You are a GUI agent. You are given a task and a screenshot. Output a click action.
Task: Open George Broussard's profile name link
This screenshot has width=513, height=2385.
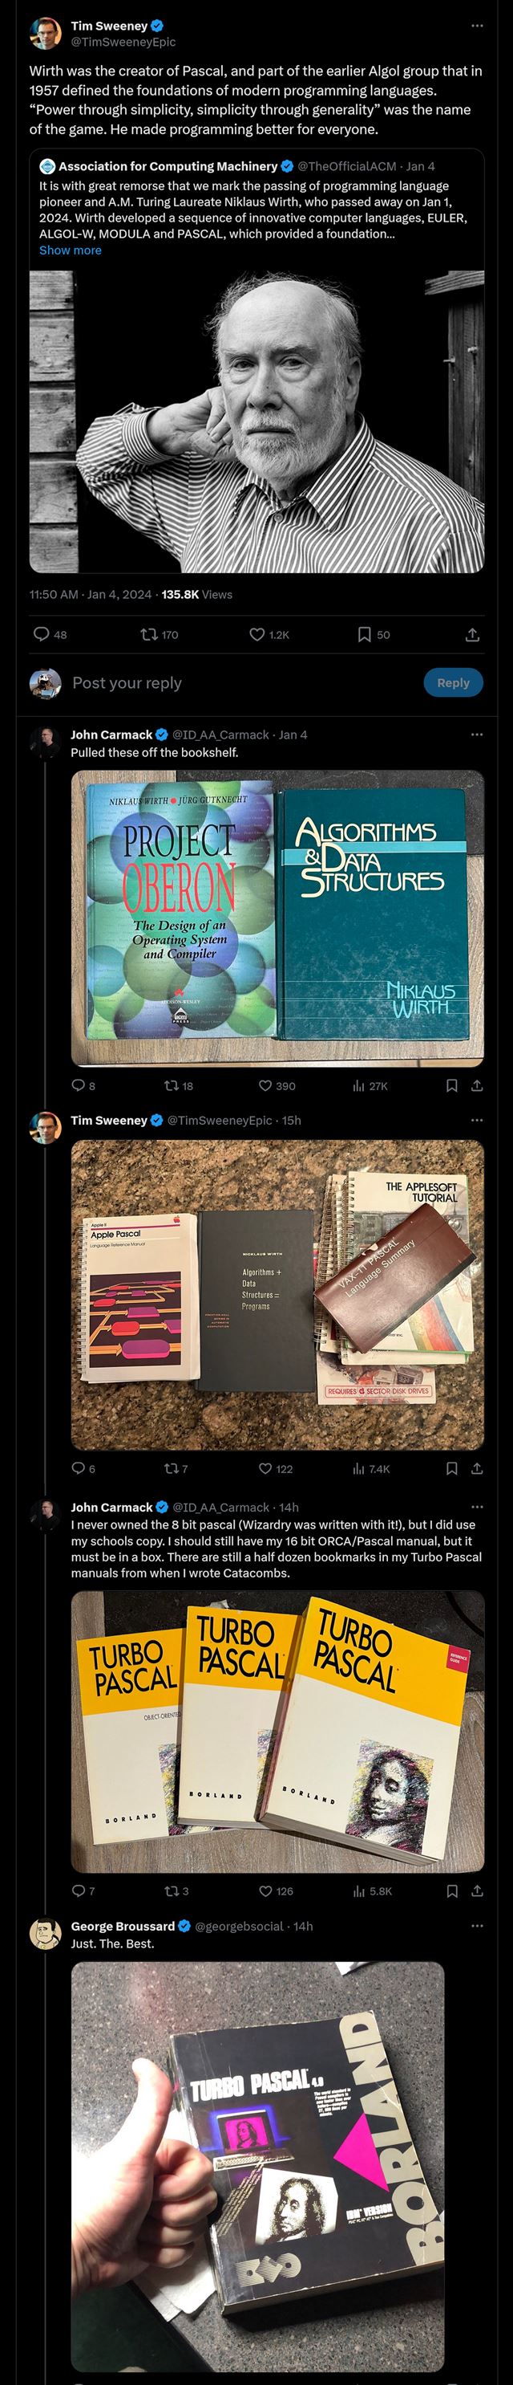(x=123, y=1926)
